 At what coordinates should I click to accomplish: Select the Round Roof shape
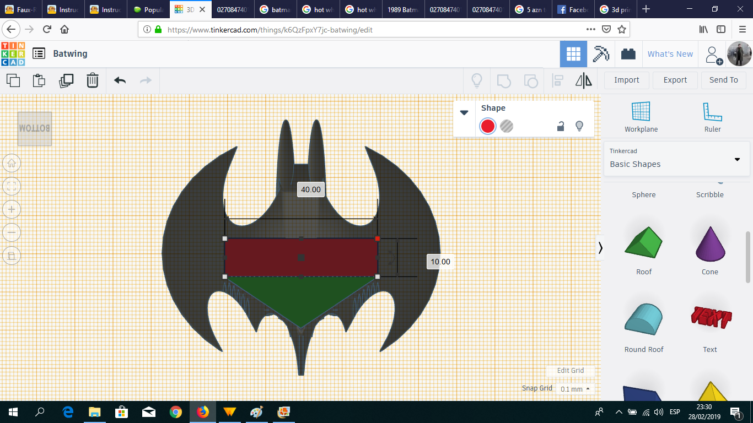[644, 328]
